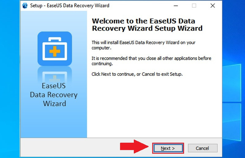Click the desktop wallpaper left of the window
Screen dimensions: 245x158
(x=10, y=78)
